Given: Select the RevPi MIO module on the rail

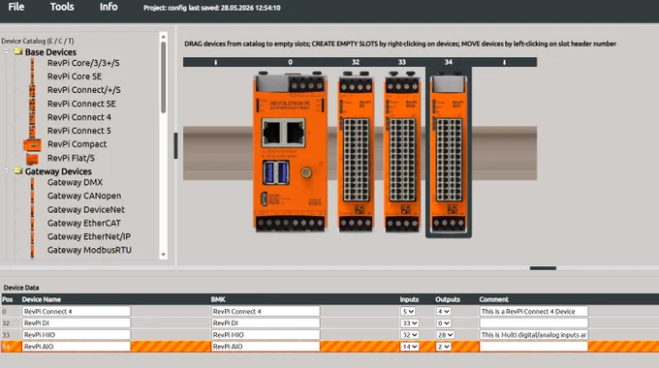Looking at the screenshot, I should click(x=402, y=151).
